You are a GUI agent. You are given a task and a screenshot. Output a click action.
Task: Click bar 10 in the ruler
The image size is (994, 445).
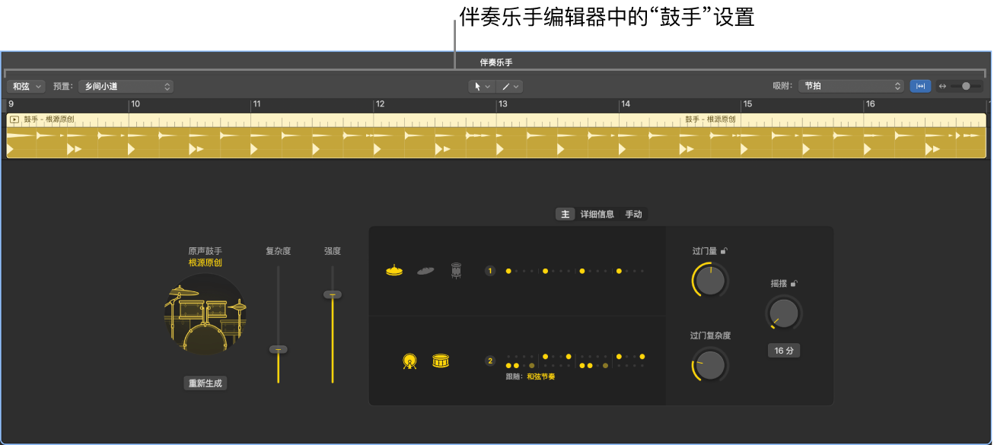click(135, 104)
